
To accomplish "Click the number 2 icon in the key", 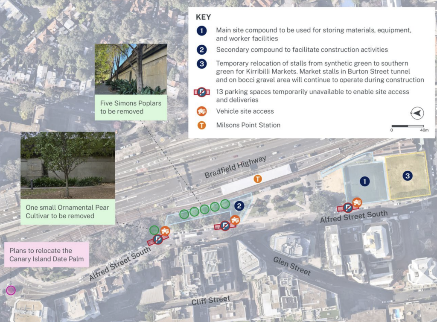I will coord(201,50).
